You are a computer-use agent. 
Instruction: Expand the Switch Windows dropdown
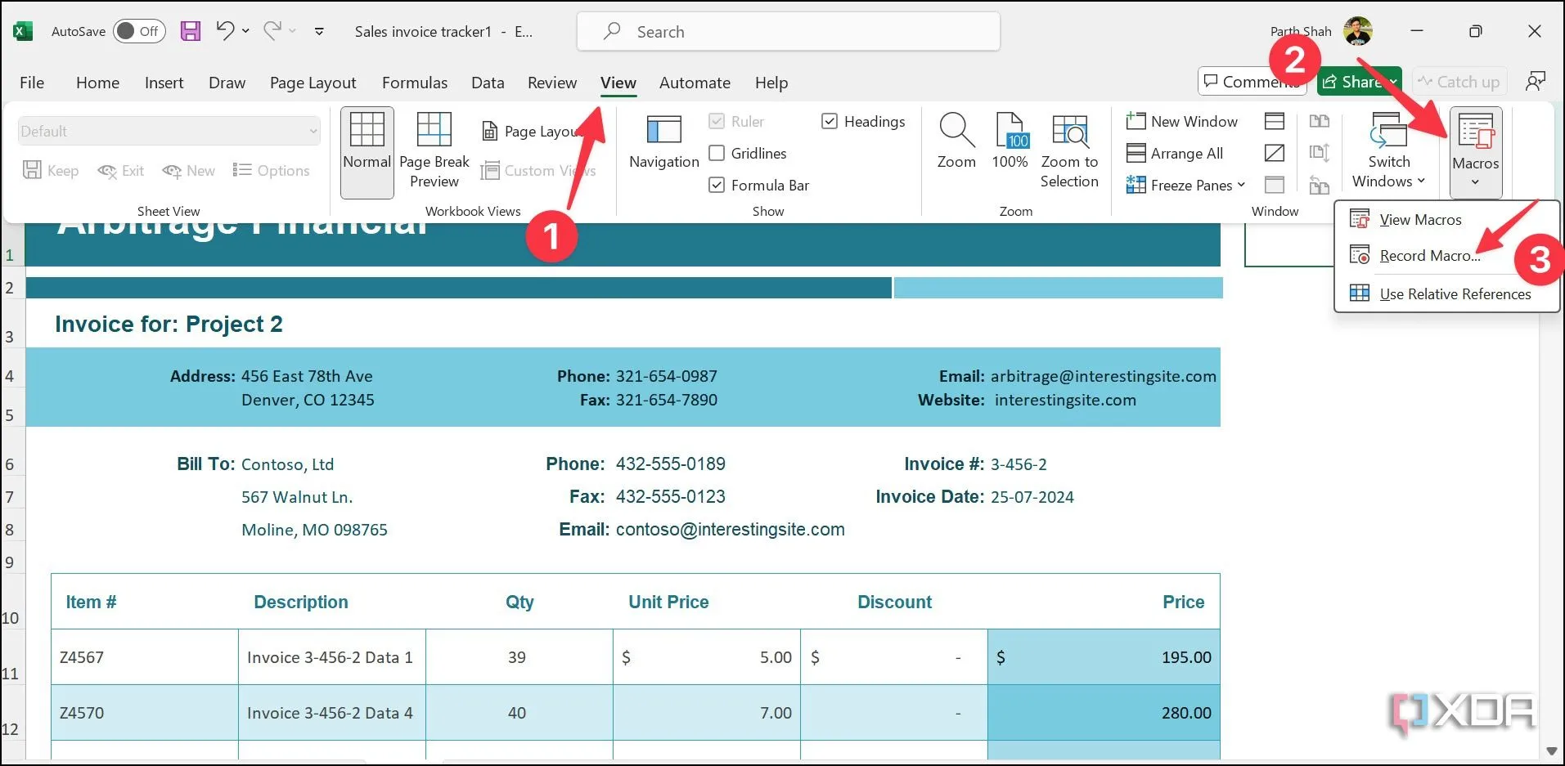pos(1388,151)
